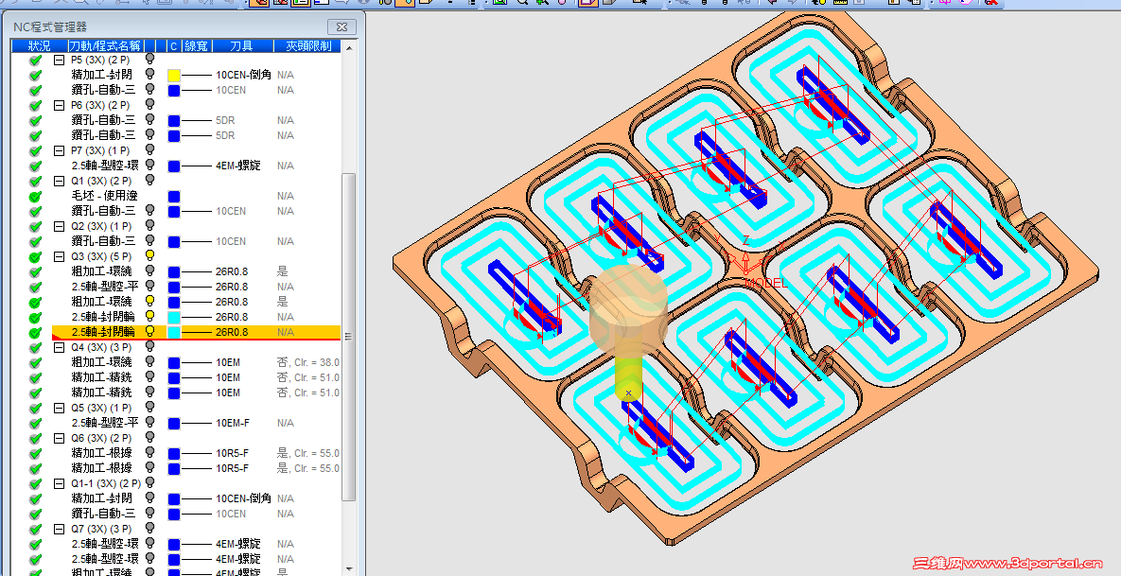This screenshot has width=1121, height=576.
Task: Toggle light bulb on the 10EM-F toolpath row
Action: 149,422
